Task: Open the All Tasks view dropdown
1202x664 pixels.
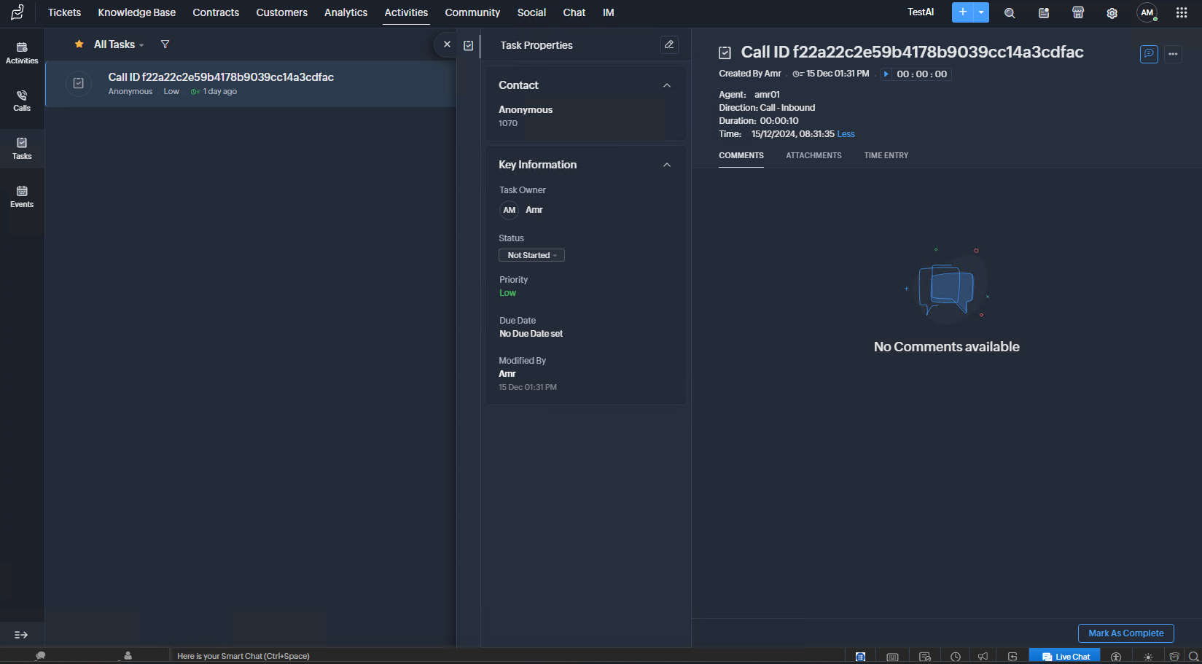Action: (x=118, y=44)
